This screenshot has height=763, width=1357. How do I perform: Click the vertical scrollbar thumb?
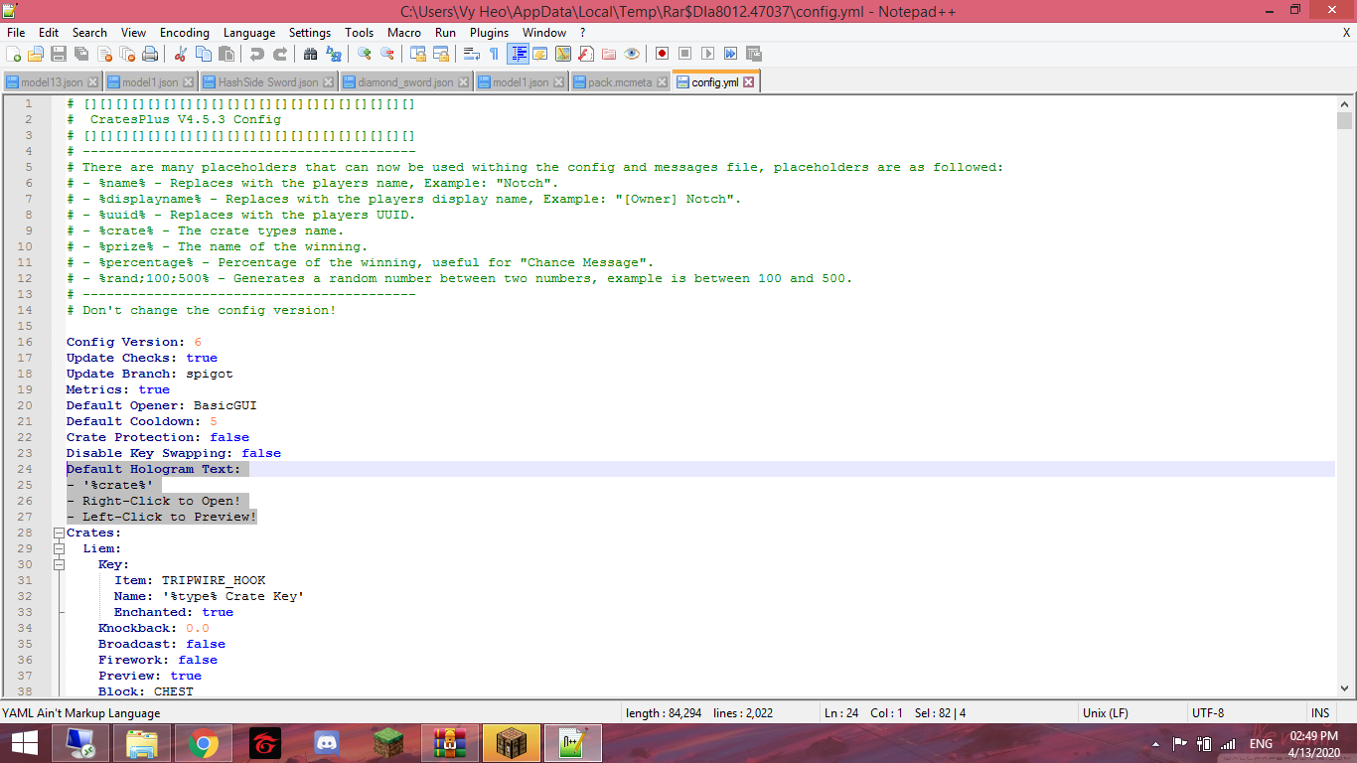coord(1344,121)
